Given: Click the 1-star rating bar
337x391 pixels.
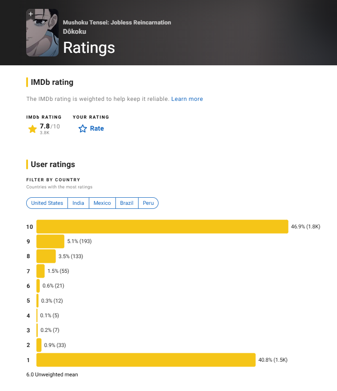Looking at the screenshot, I should pyautogui.click(x=146, y=360).
